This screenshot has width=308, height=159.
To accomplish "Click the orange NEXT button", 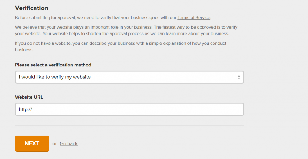I will tap(32, 143).
